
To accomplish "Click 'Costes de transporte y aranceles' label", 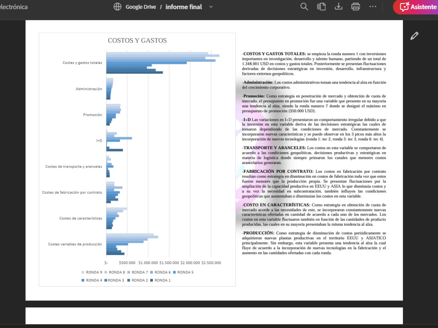I will [x=74, y=167].
